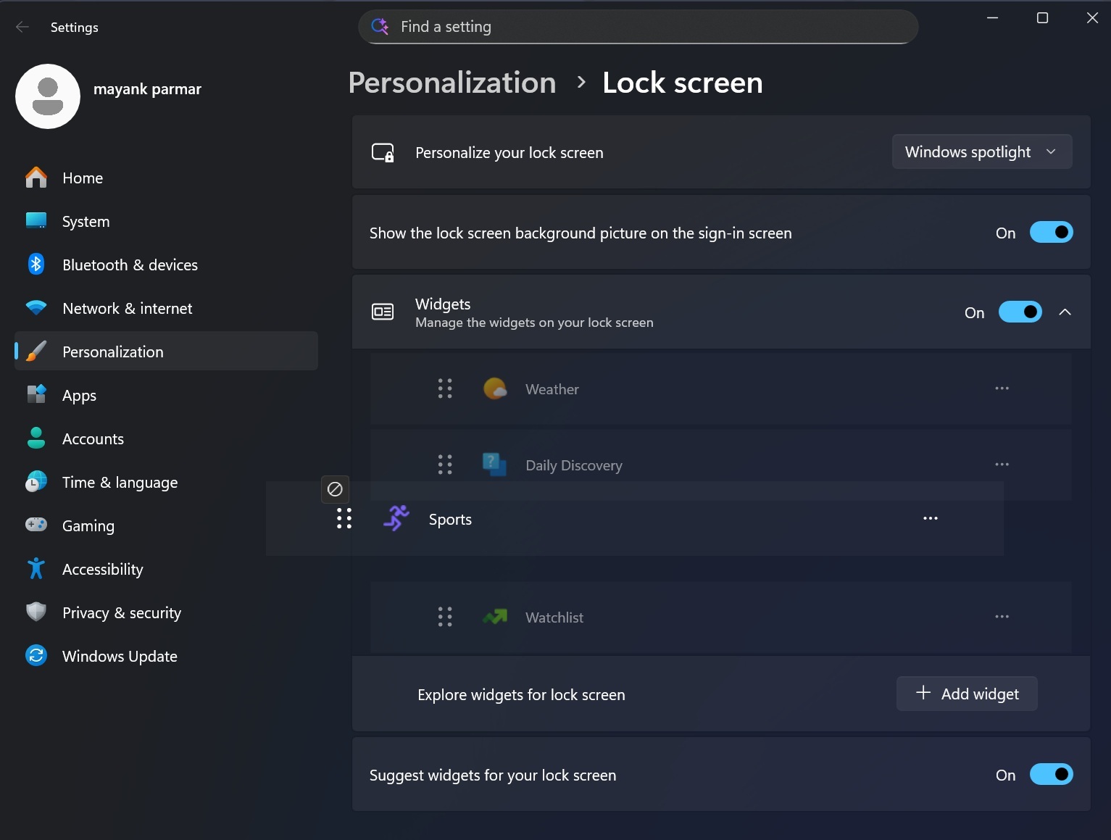Open the Windows spotlight dropdown

(x=982, y=151)
